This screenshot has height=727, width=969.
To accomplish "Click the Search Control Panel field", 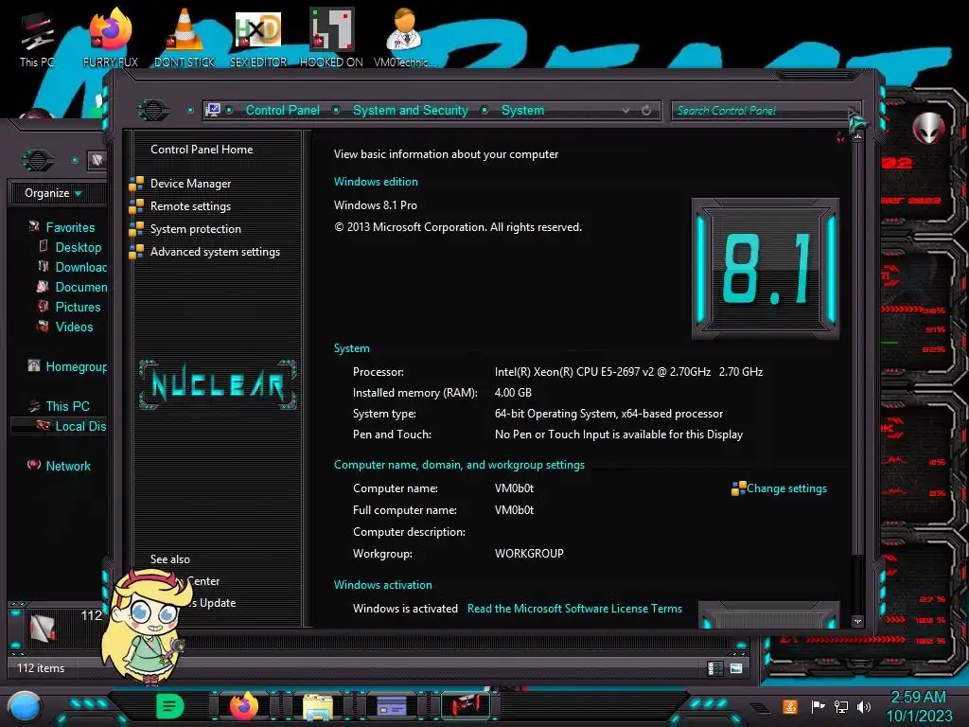I will (x=762, y=111).
